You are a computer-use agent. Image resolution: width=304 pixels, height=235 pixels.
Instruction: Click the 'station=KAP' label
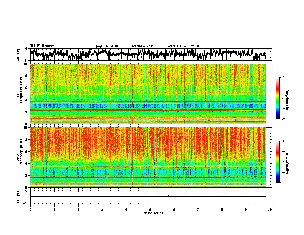142,46
